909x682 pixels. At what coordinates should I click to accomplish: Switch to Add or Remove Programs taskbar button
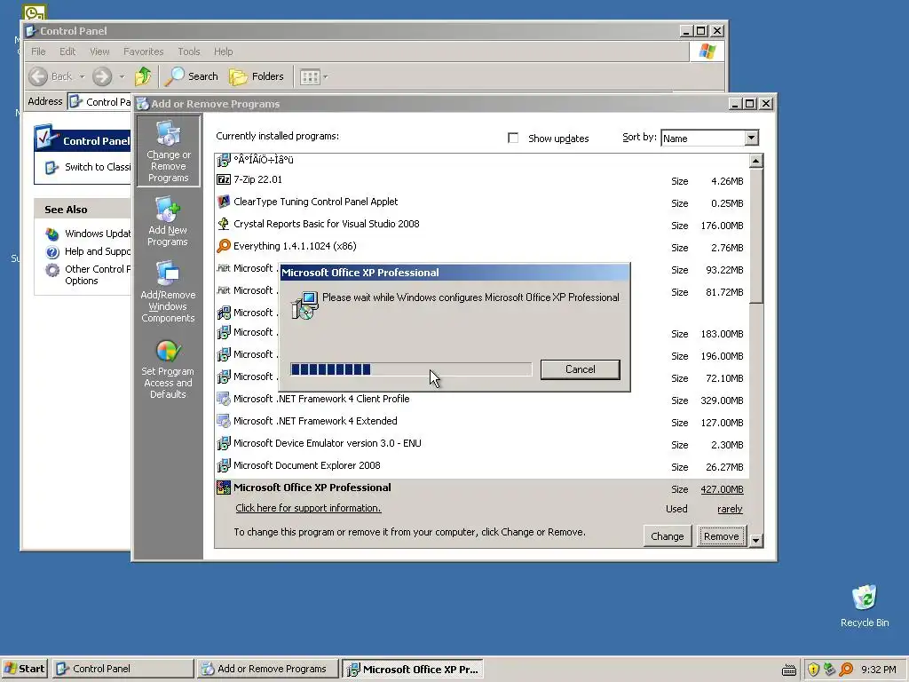tap(266, 669)
